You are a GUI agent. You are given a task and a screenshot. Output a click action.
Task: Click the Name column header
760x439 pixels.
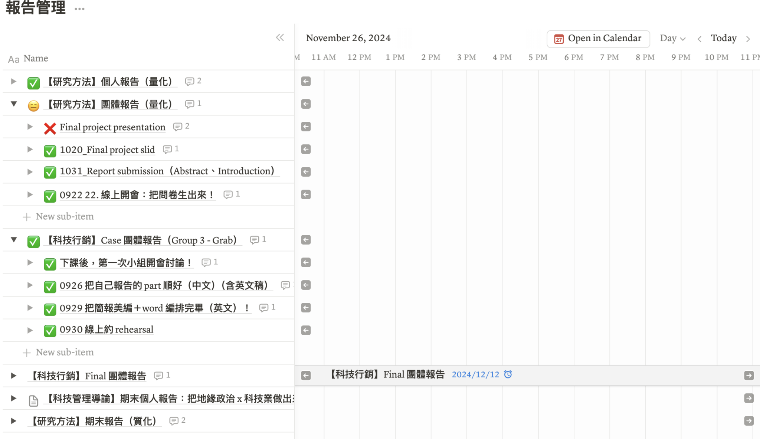pyautogui.click(x=36, y=58)
